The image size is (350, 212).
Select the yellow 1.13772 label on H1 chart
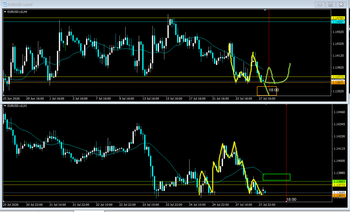[x=339, y=185]
